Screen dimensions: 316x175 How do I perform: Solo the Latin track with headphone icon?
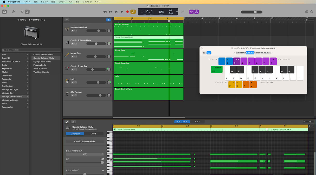75,82
